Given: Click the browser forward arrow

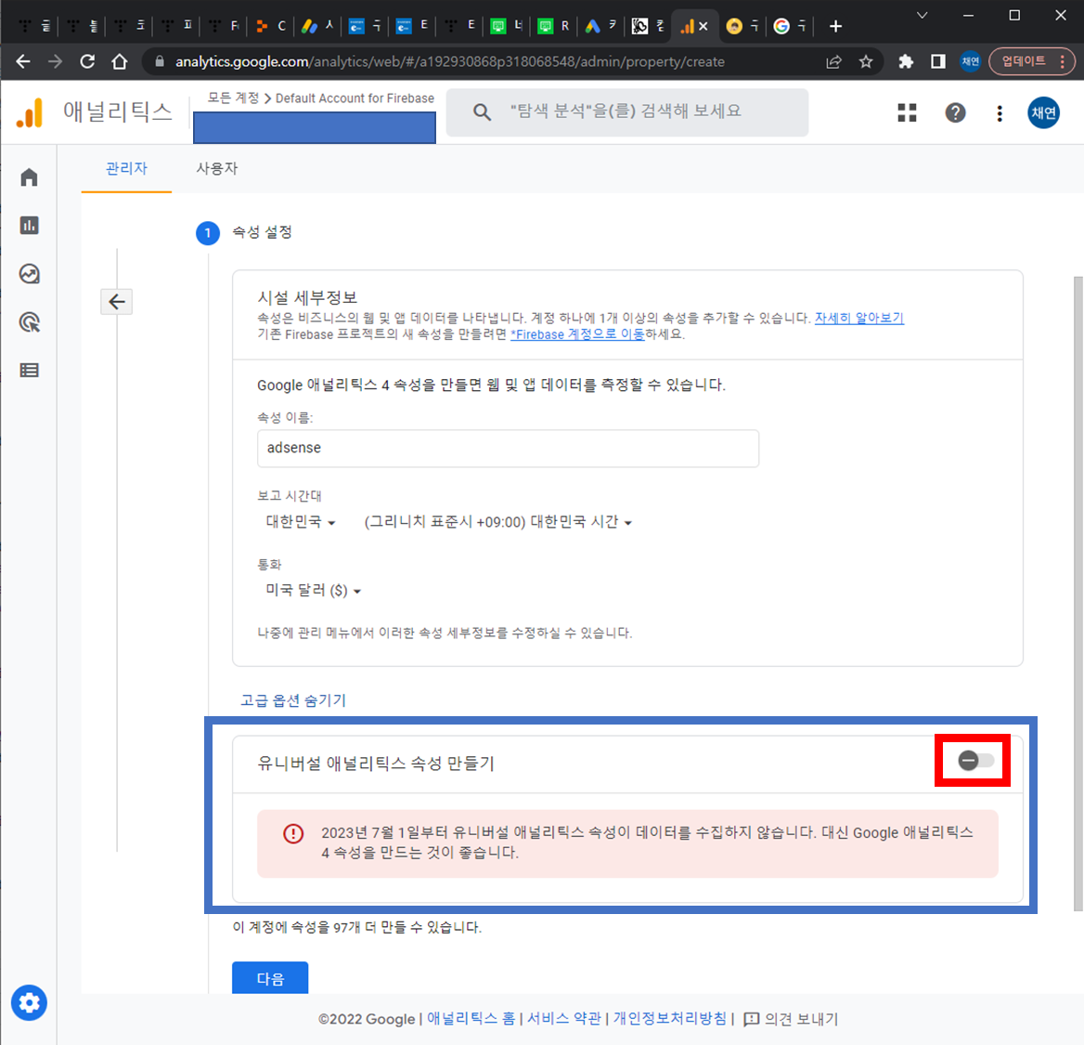Looking at the screenshot, I should (x=55, y=61).
